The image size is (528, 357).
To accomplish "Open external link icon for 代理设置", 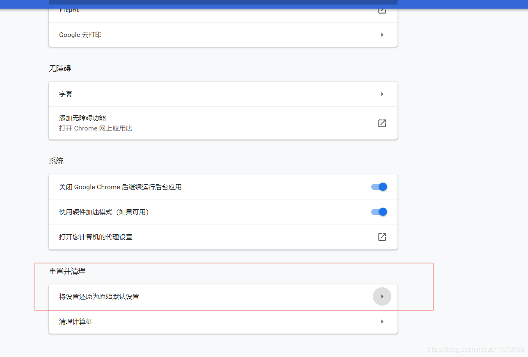I will [382, 237].
